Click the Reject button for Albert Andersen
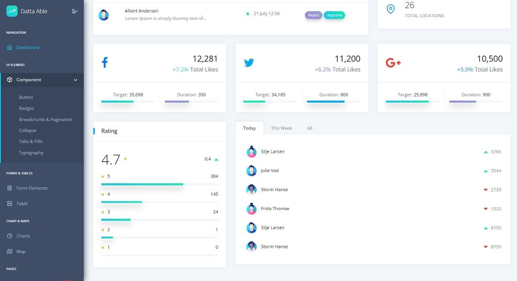This screenshot has width=517, height=281. coord(313,15)
